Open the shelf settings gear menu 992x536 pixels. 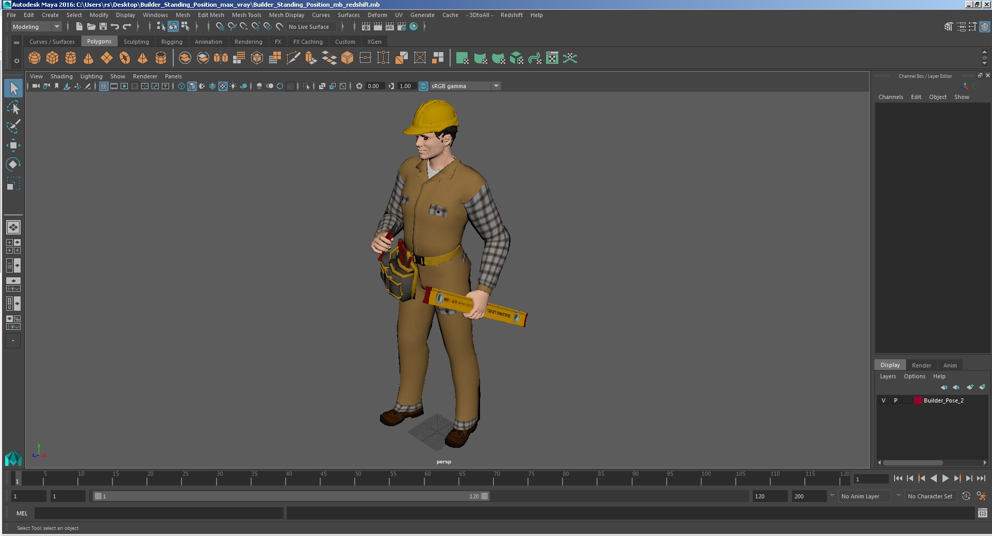tap(16, 61)
